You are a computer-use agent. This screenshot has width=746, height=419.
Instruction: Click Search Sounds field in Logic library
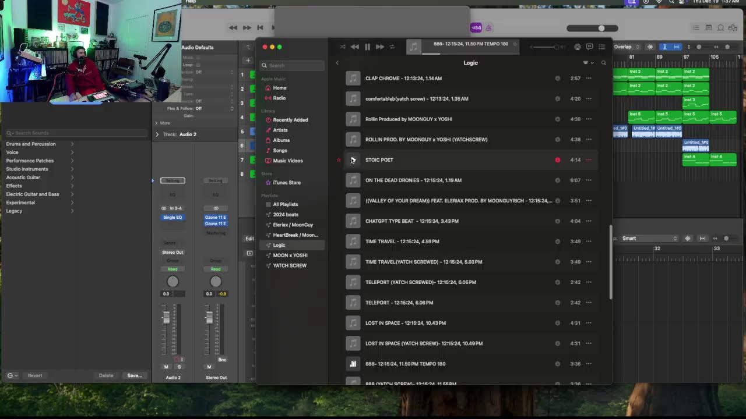point(76,133)
